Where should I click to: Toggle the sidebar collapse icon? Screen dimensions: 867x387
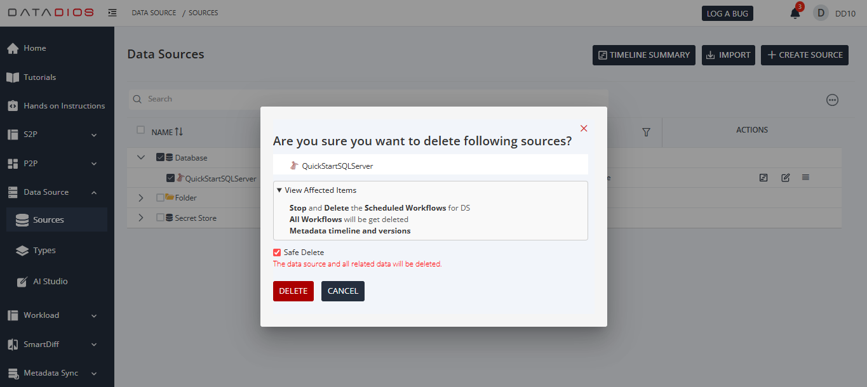point(112,13)
